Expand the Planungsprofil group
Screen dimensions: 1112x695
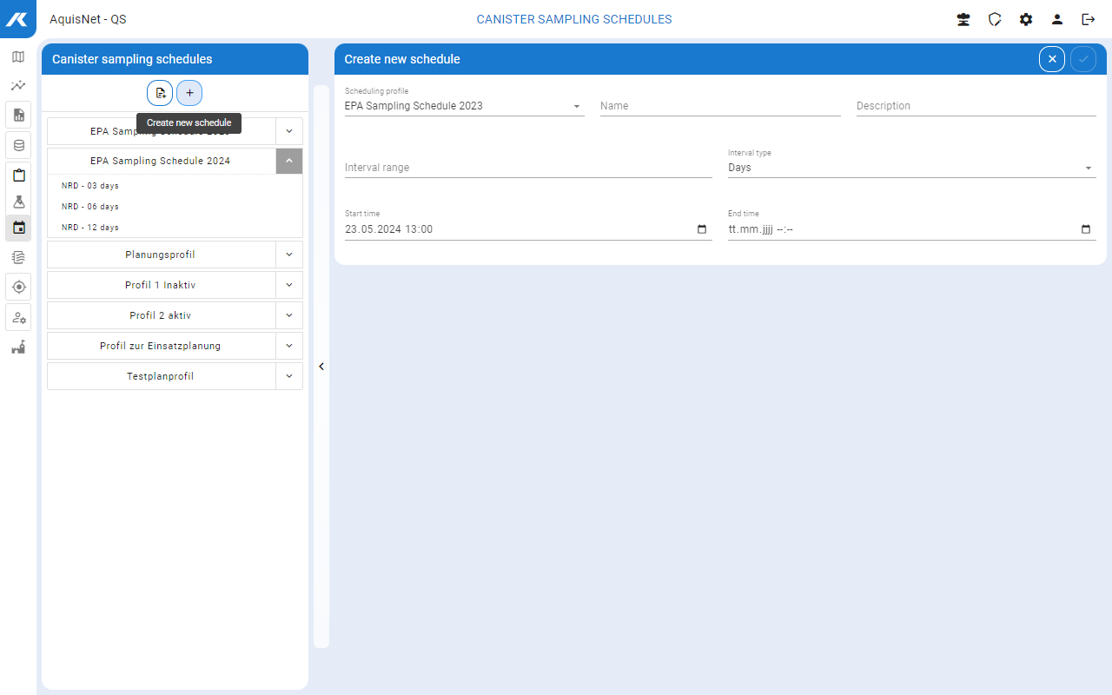[x=289, y=255]
